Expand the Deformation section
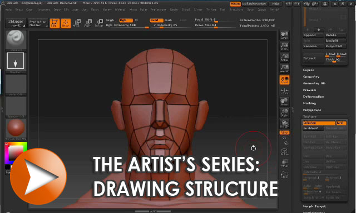The image size is (356, 213). tap(314, 97)
